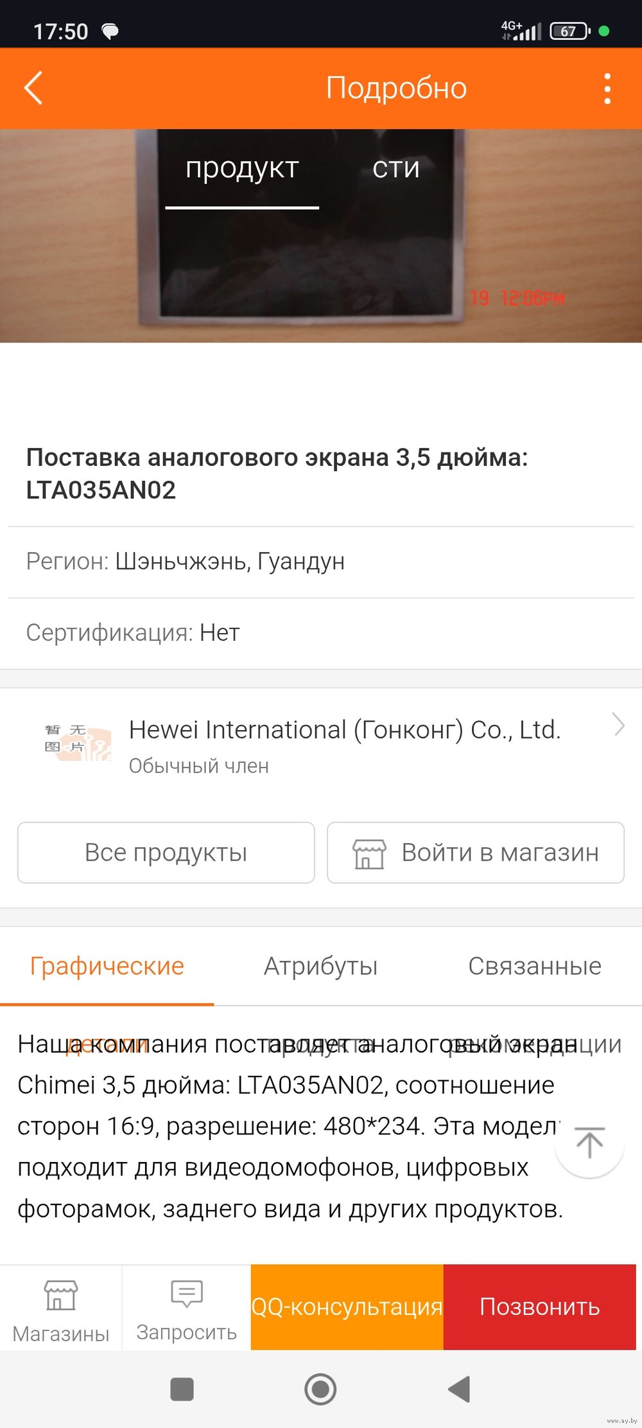
Task: Tap the back arrow in the header
Action: point(33,88)
